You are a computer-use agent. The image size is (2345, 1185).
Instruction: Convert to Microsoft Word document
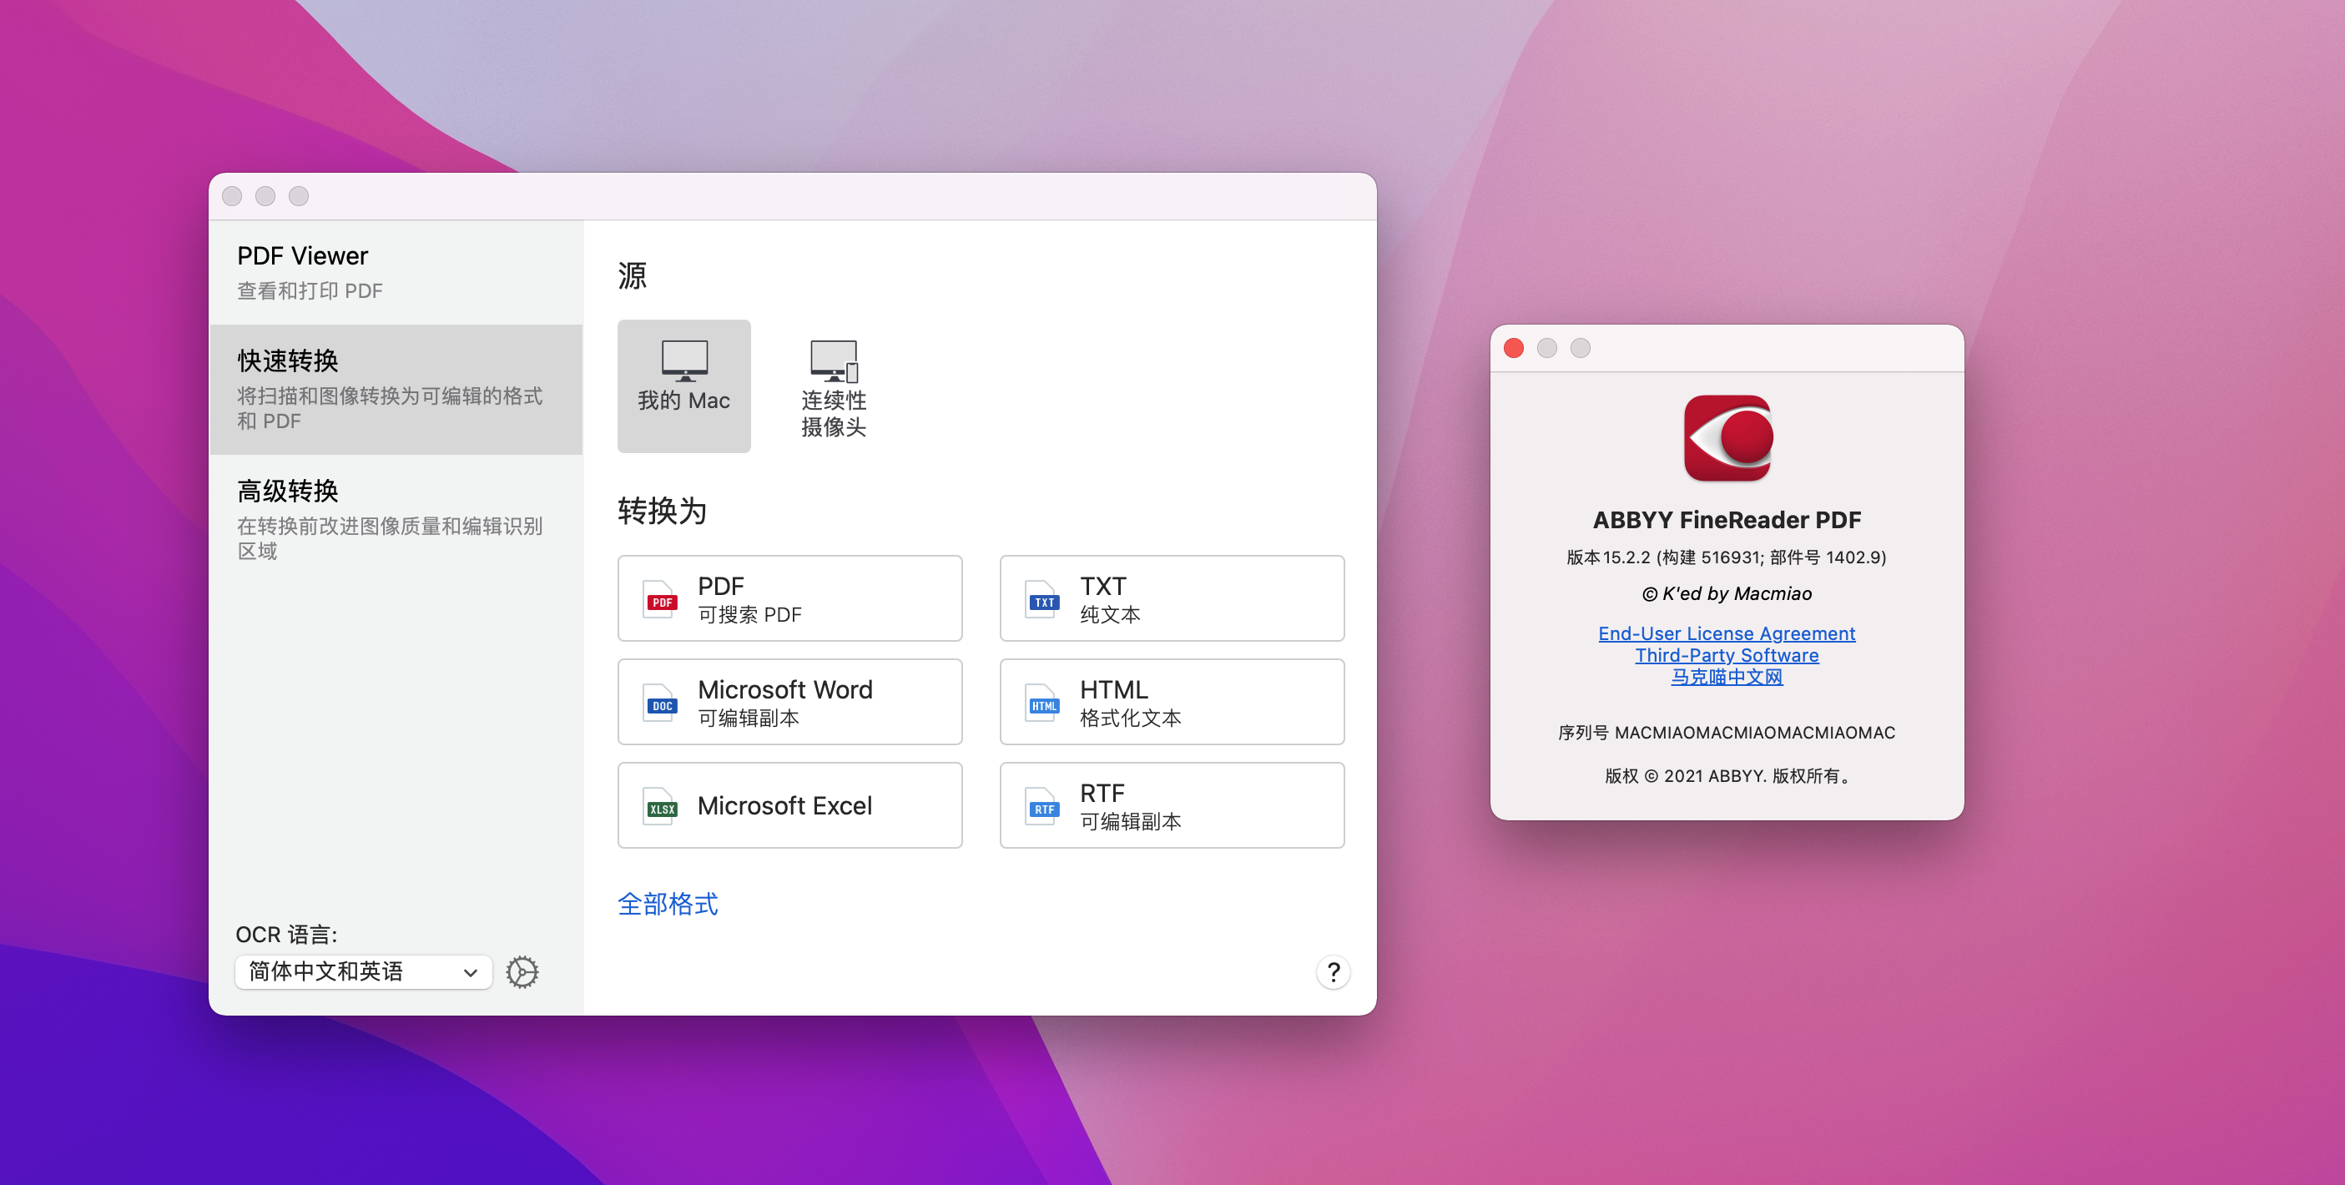point(789,702)
